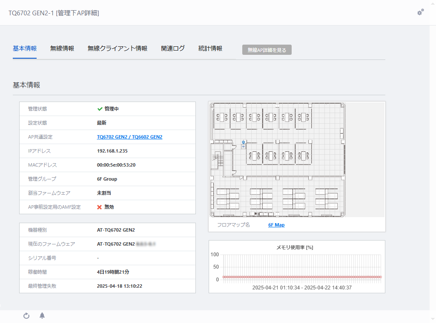Image resolution: width=436 pixels, height=323 pixels.
Task: Click the IPアドレス label
Action: [39, 151]
